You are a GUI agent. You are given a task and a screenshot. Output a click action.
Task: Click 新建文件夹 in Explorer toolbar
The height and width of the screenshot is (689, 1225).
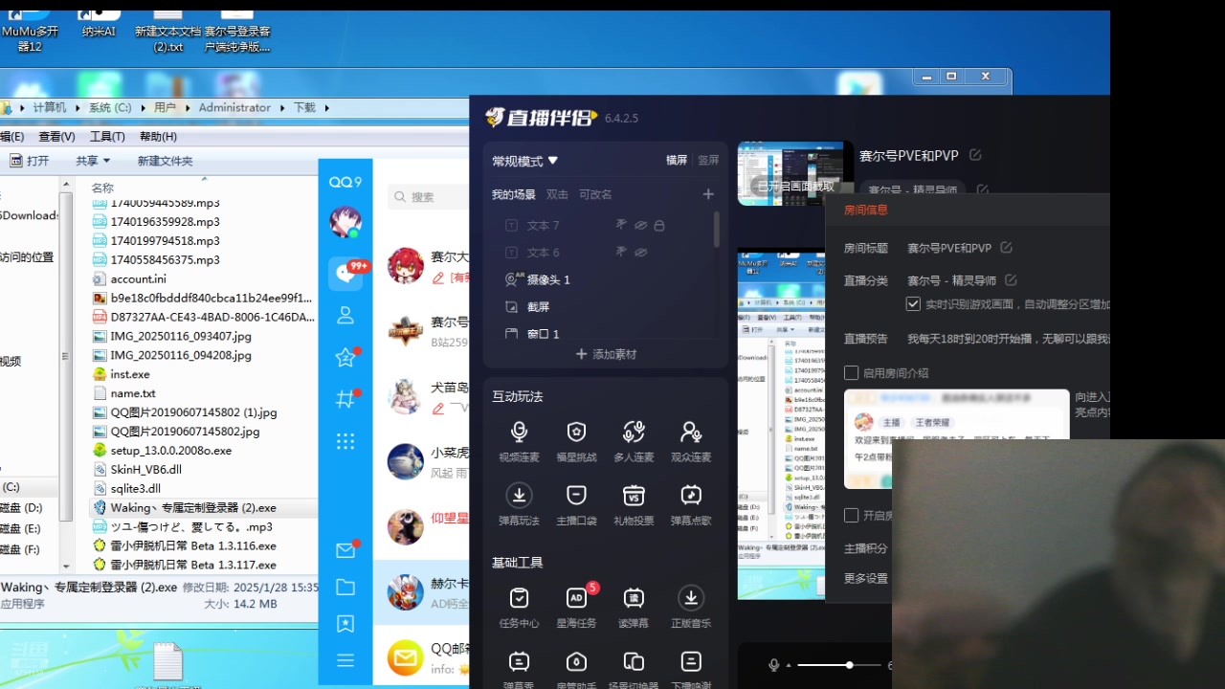click(165, 161)
